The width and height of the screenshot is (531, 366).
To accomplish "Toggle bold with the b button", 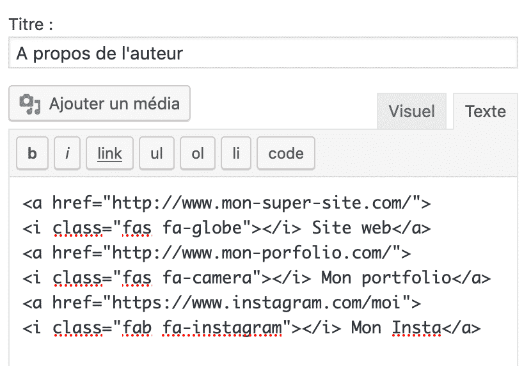I will click(32, 154).
